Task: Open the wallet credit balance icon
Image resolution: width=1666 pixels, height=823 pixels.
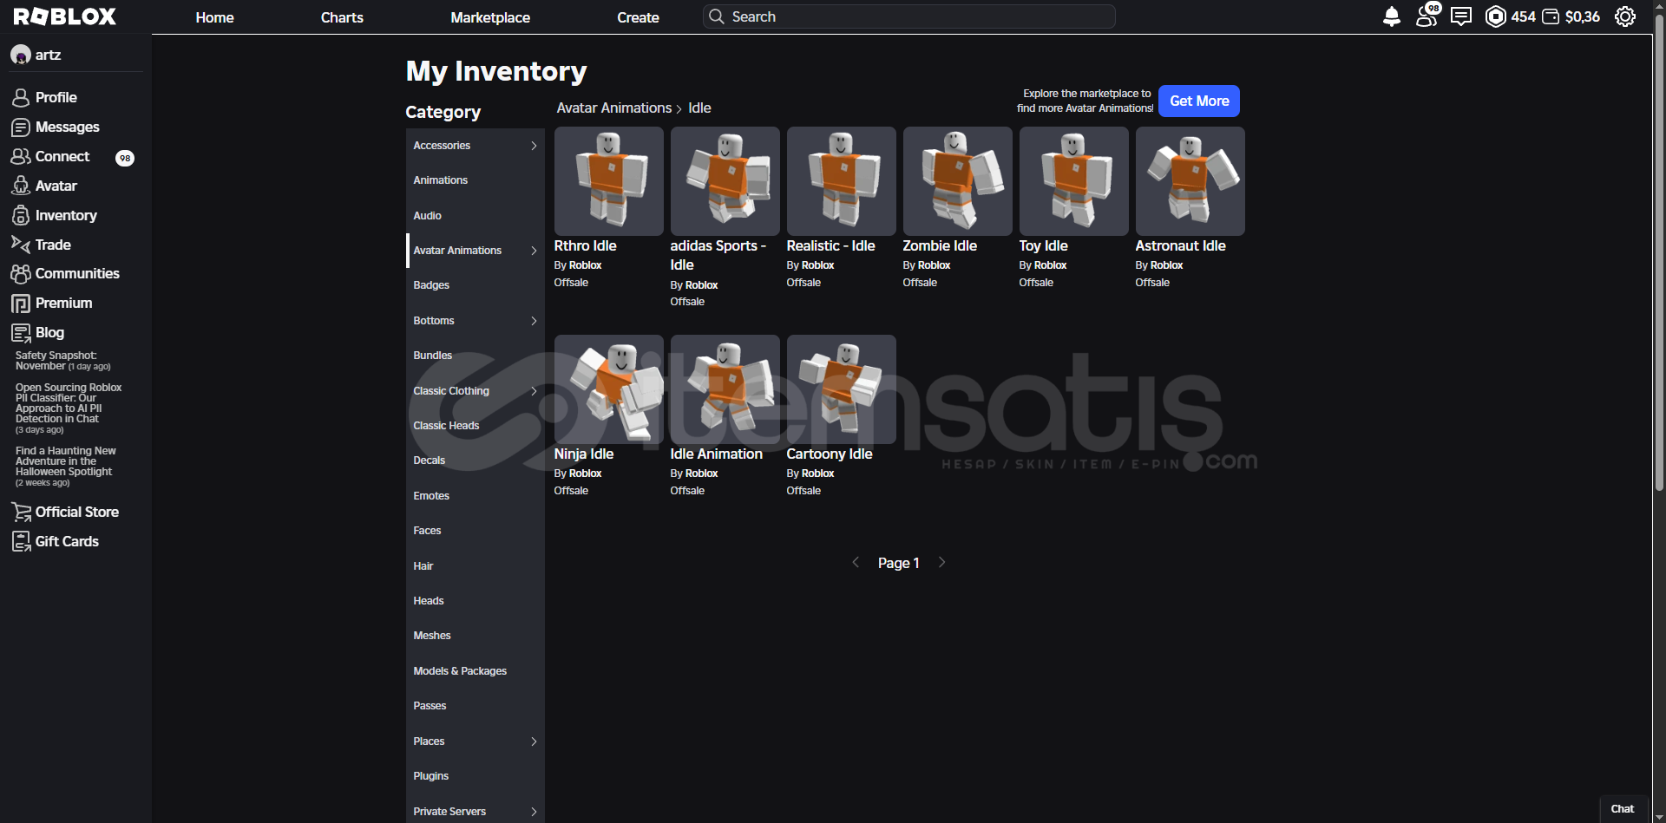Action: (x=1551, y=16)
